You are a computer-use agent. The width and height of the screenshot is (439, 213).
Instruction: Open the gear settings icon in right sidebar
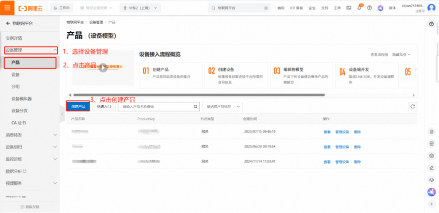coord(431,156)
